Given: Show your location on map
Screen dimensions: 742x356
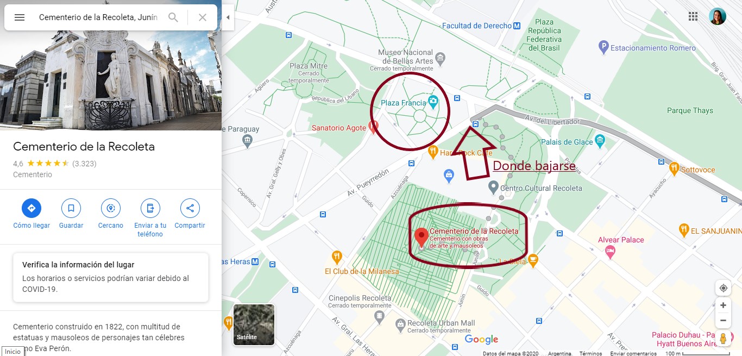Looking at the screenshot, I should [723, 288].
